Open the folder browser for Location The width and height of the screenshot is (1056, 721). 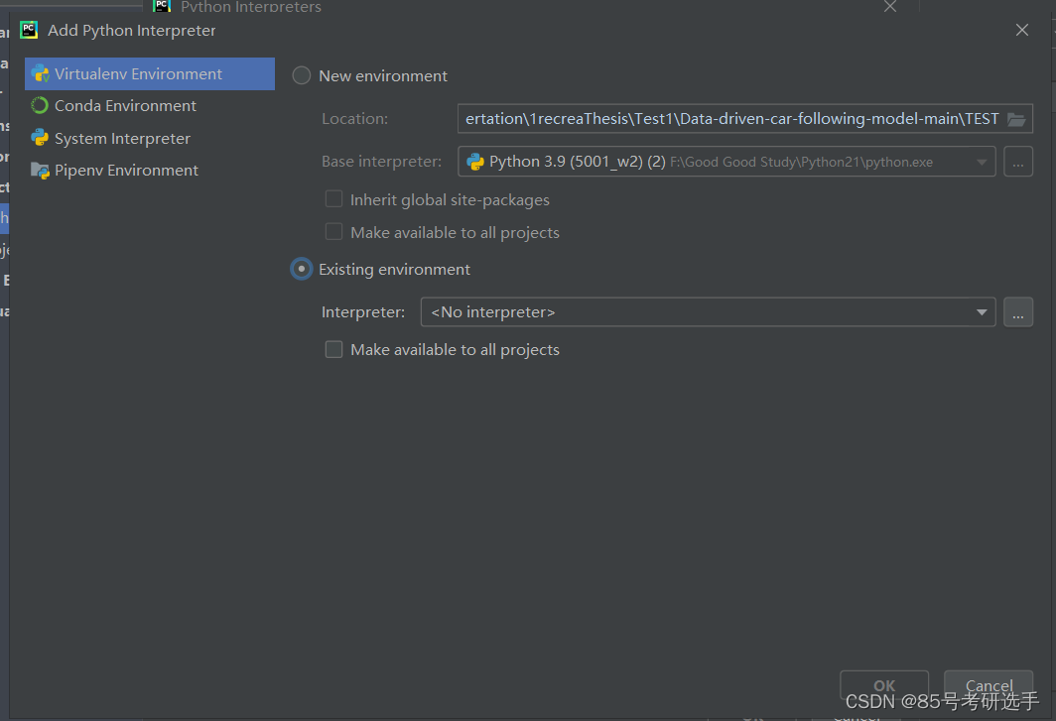point(1016,118)
